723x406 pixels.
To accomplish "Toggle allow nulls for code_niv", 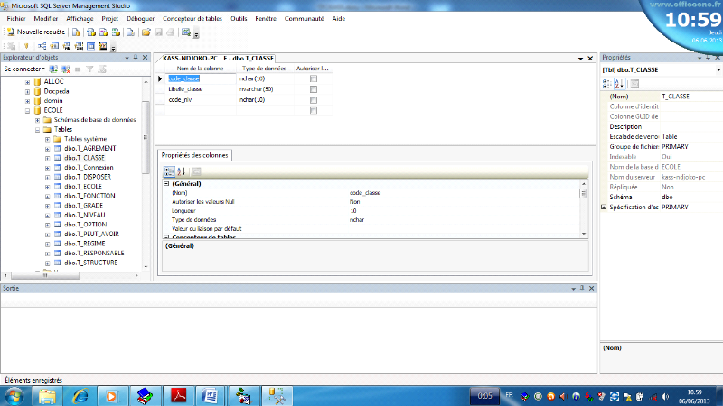I will click(314, 100).
